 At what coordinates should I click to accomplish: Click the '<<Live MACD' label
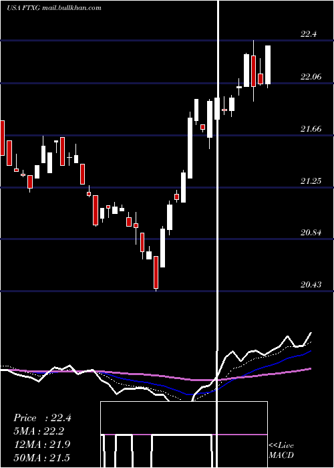coord(281,450)
